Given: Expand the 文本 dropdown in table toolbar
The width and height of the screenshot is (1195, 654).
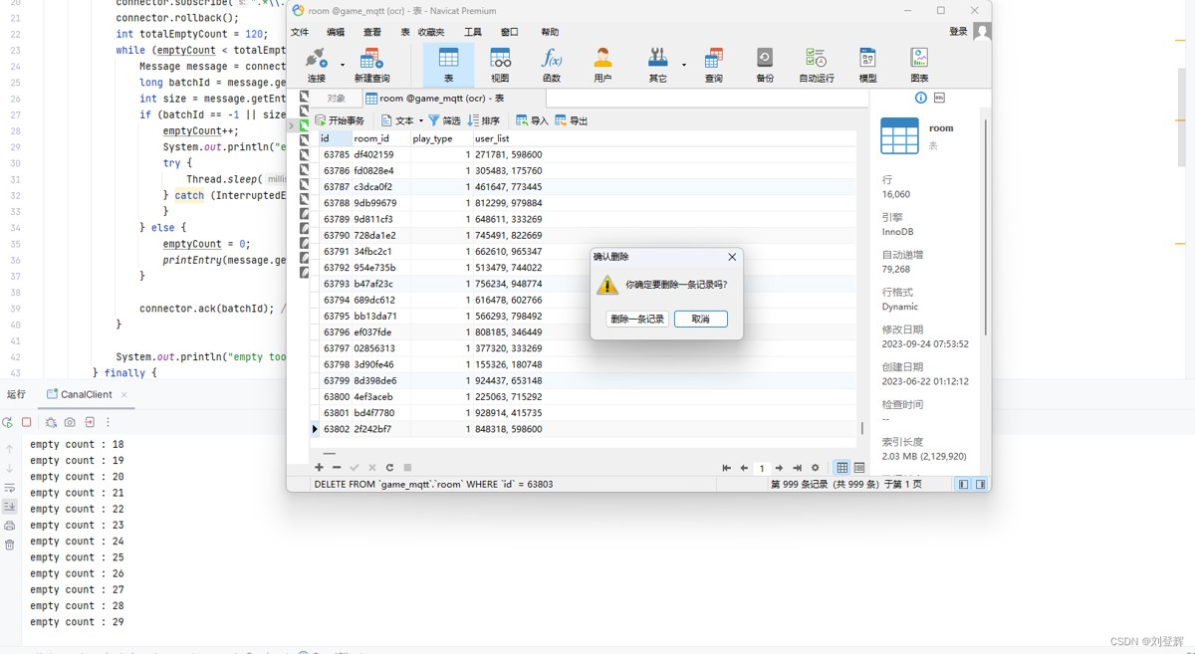Looking at the screenshot, I should tap(421, 121).
